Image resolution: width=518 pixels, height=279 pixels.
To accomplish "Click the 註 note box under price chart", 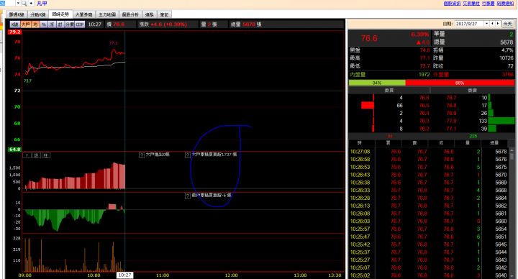I will 46,155.
